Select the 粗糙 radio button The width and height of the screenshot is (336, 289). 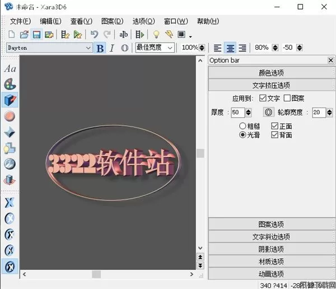click(242, 126)
